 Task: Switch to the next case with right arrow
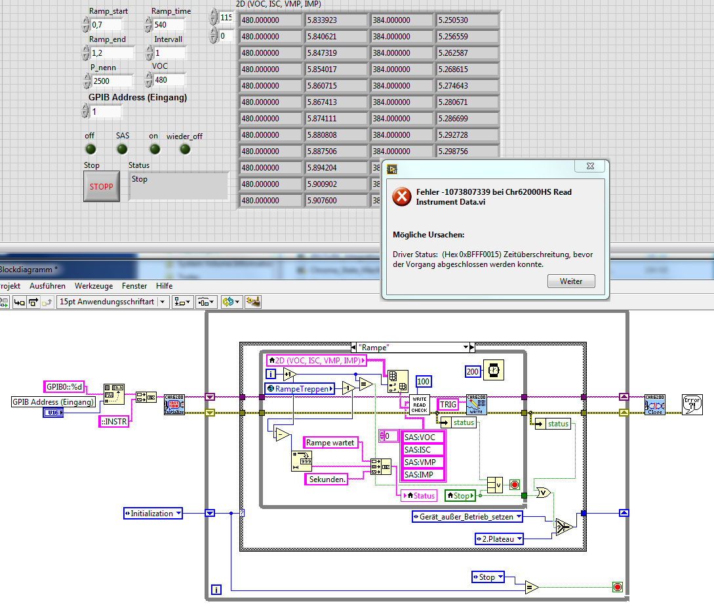472,347
